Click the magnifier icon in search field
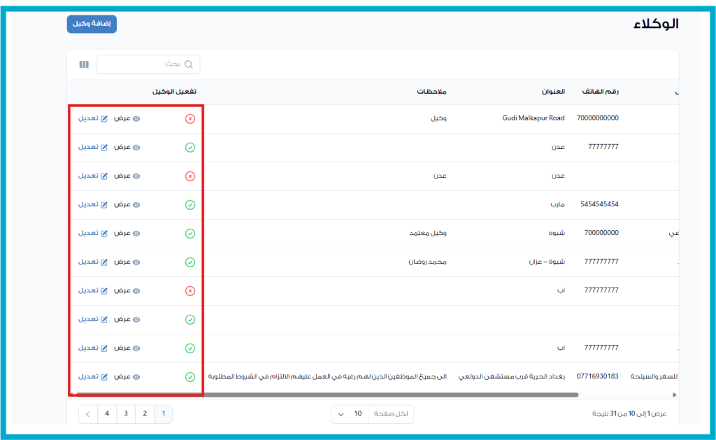This screenshot has width=716, height=440. [x=188, y=64]
